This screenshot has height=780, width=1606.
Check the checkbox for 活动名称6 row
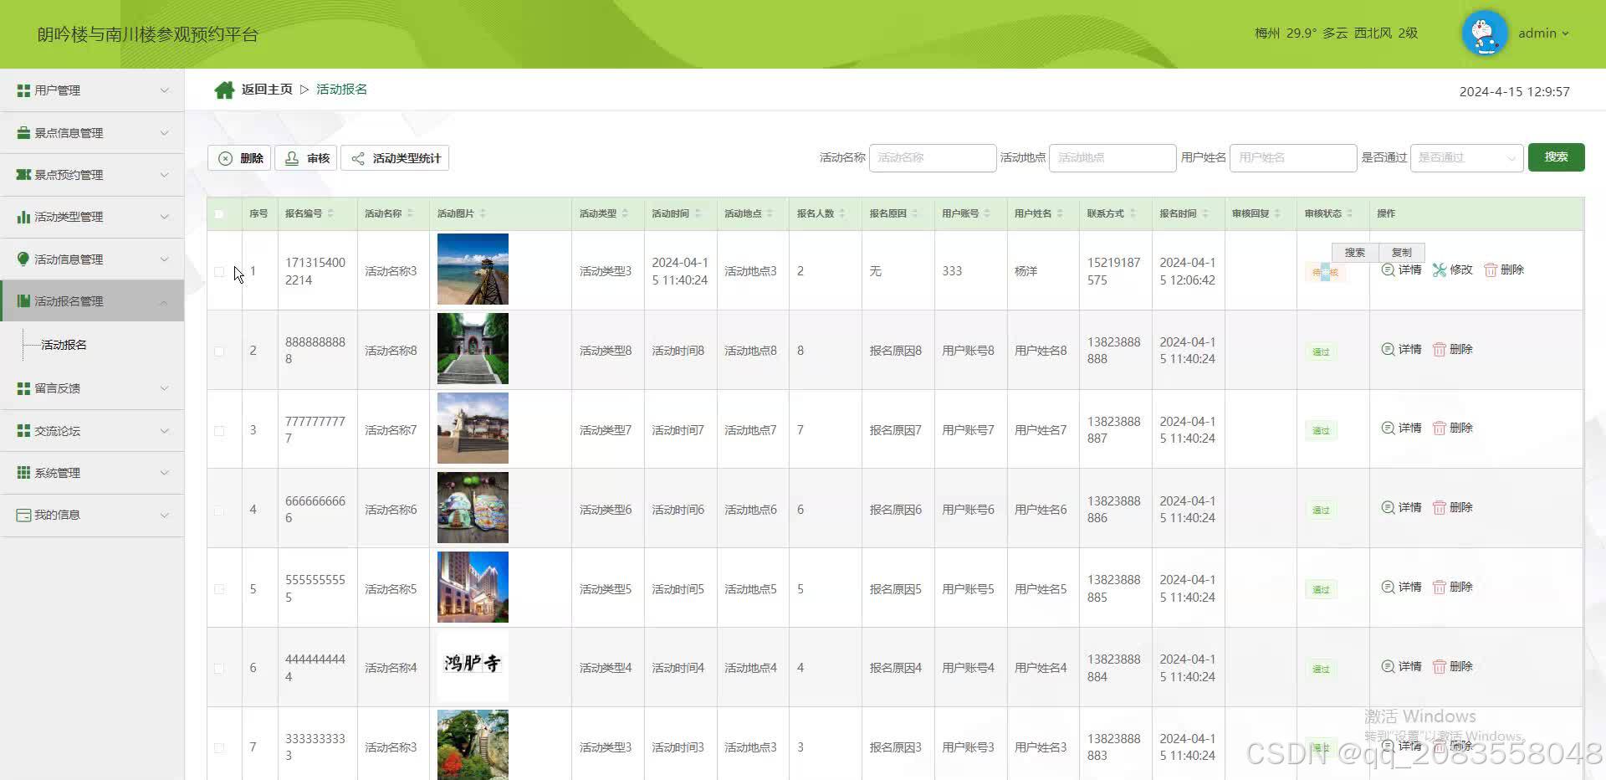tap(219, 511)
